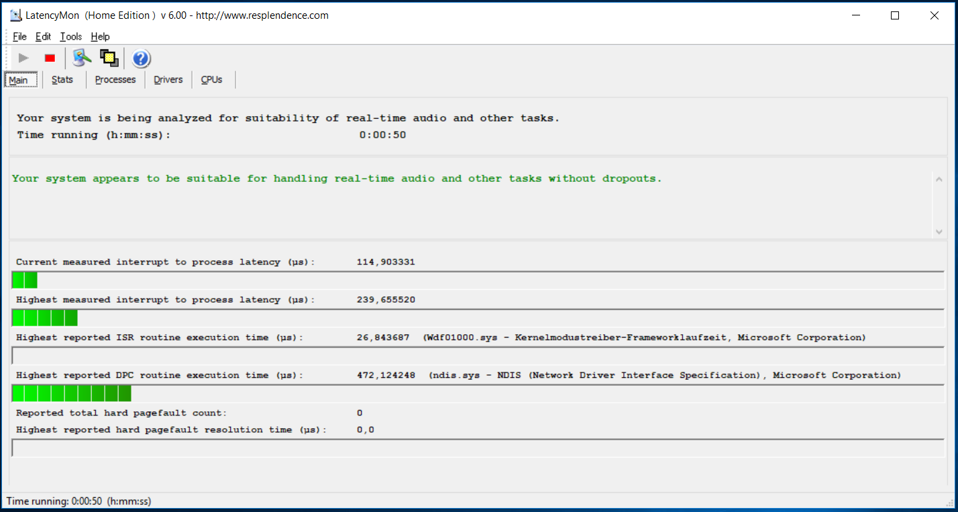
Task: Click the highest DPC routine execution bar
Action: 478,393
